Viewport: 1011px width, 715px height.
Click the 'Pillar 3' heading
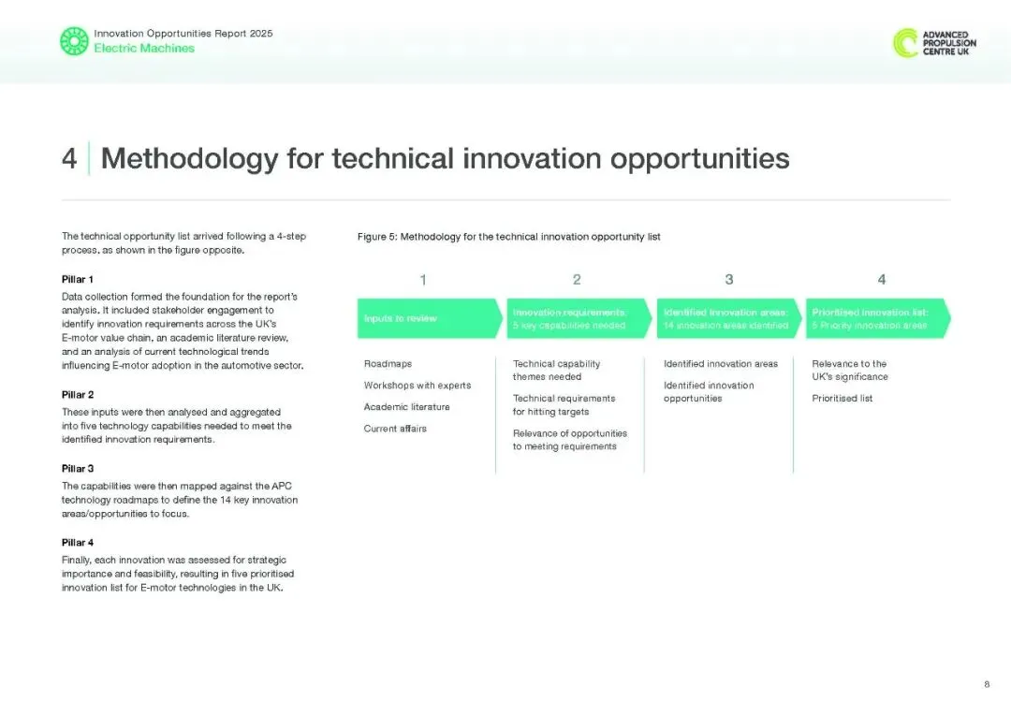(x=78, y=469)
